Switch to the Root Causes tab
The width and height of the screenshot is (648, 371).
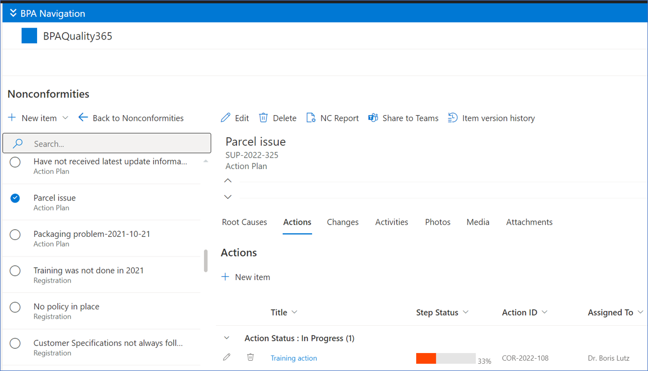245,222
